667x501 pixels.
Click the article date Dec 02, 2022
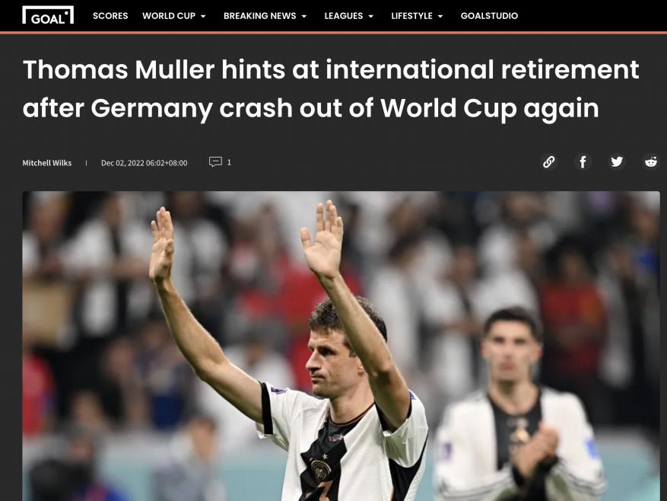pos(145,163)
